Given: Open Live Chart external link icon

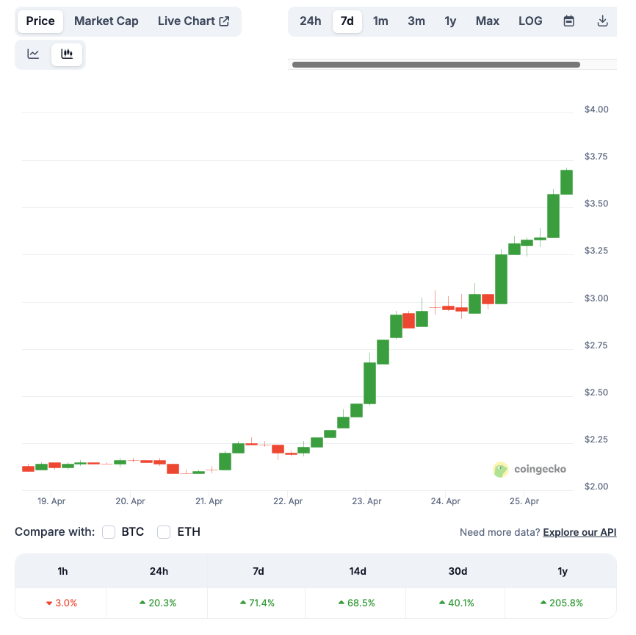Looking at the screenshot, I should pos(224,21).
